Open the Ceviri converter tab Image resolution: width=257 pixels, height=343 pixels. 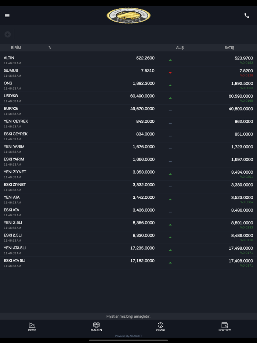point(160,327)
